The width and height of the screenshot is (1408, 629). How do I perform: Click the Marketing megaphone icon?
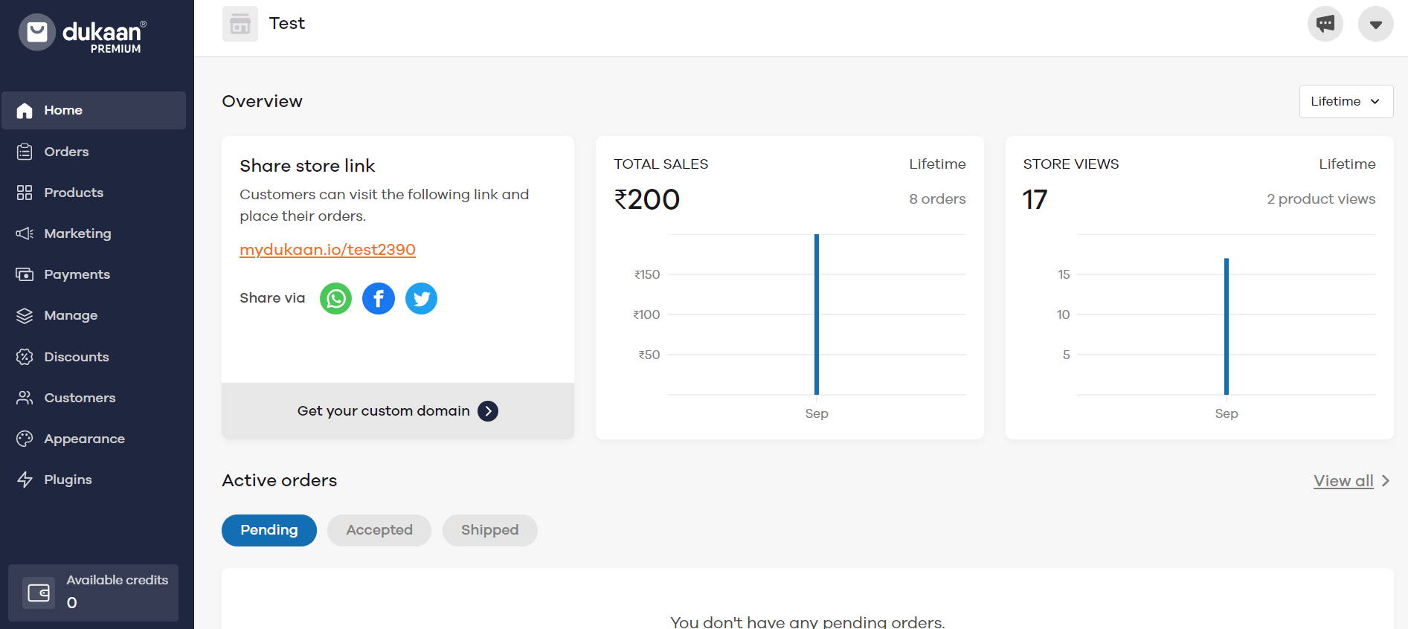(25, 233)
